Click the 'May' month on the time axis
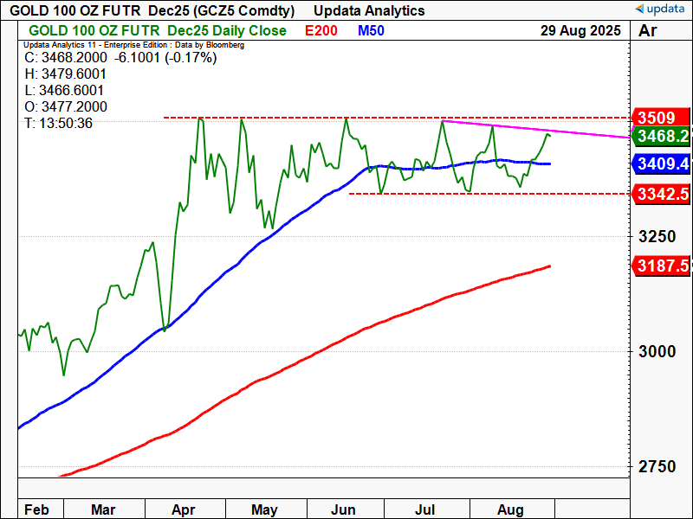 pos(264,509)
